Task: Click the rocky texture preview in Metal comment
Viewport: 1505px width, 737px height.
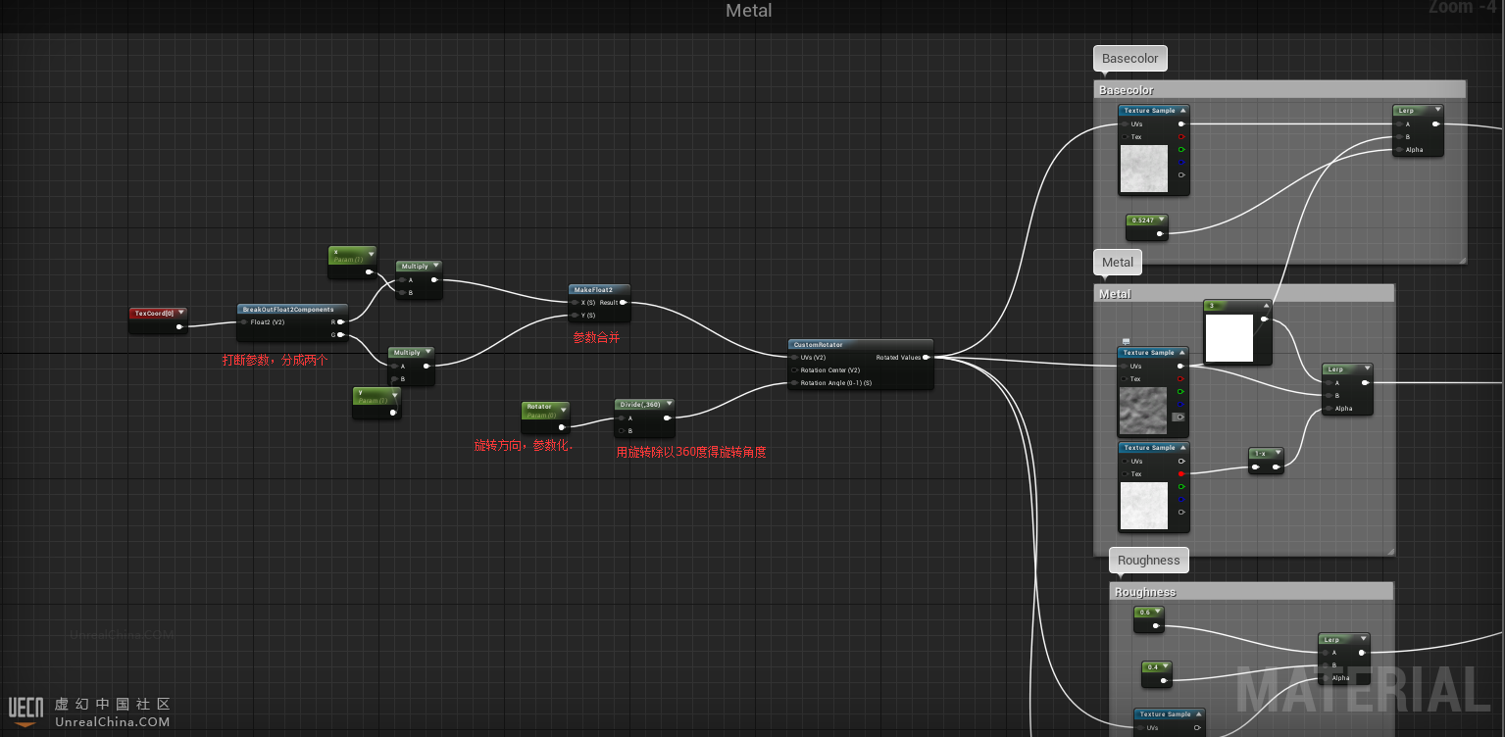Action: (1143, 410)
